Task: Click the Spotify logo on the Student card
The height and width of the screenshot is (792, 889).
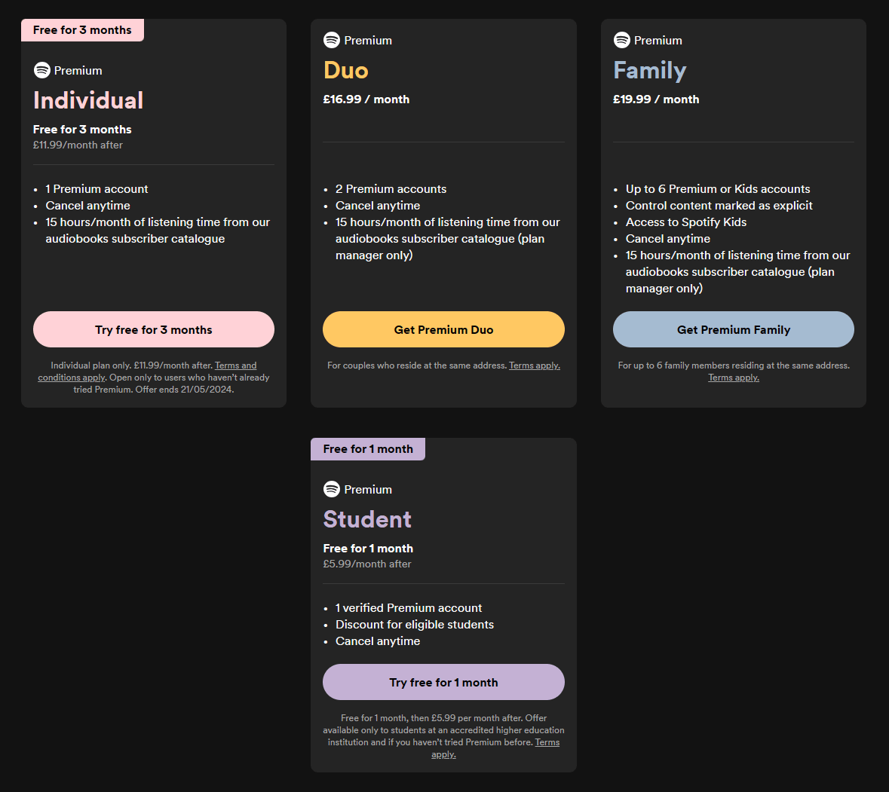Action: point(332,489)
